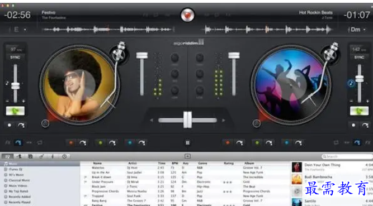Set right deck blue cue point
Viewport: 373px width, 206px height.
click(x=286, y=143)
